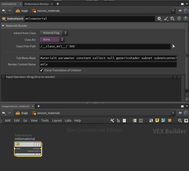This screenshot has width=189, height=171.
Task: Collapse the MaterialX Builder section
Action: (x=3, y=26)
